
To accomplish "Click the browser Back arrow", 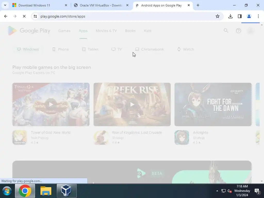I will point(6,16).
